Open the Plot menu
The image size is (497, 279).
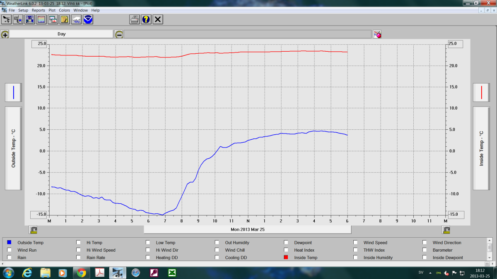(52, 10)
